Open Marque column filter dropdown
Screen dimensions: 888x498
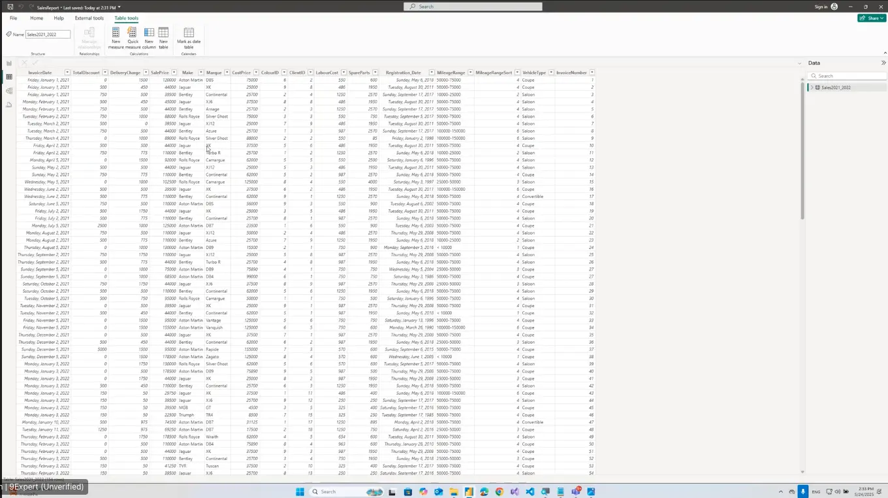(227, 73)
